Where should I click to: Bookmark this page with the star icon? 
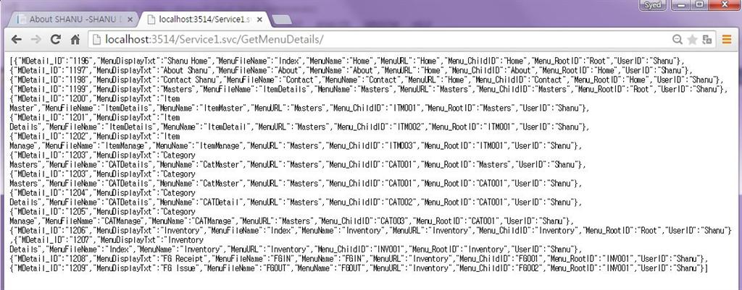click(692, 40)
